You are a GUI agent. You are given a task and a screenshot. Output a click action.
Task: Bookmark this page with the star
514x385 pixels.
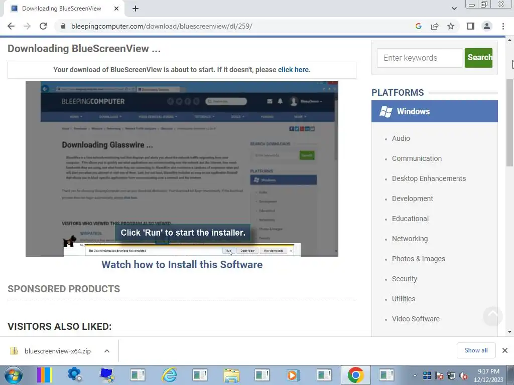451,26
